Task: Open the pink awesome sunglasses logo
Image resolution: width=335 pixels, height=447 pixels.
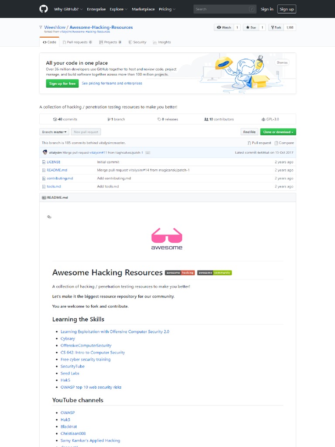Action: (167, 239)
